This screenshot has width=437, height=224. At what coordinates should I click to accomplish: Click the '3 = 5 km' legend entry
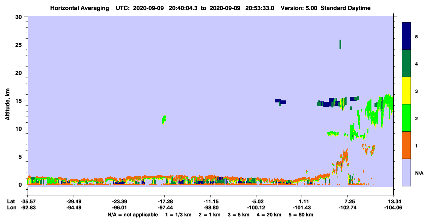(239, 215)
